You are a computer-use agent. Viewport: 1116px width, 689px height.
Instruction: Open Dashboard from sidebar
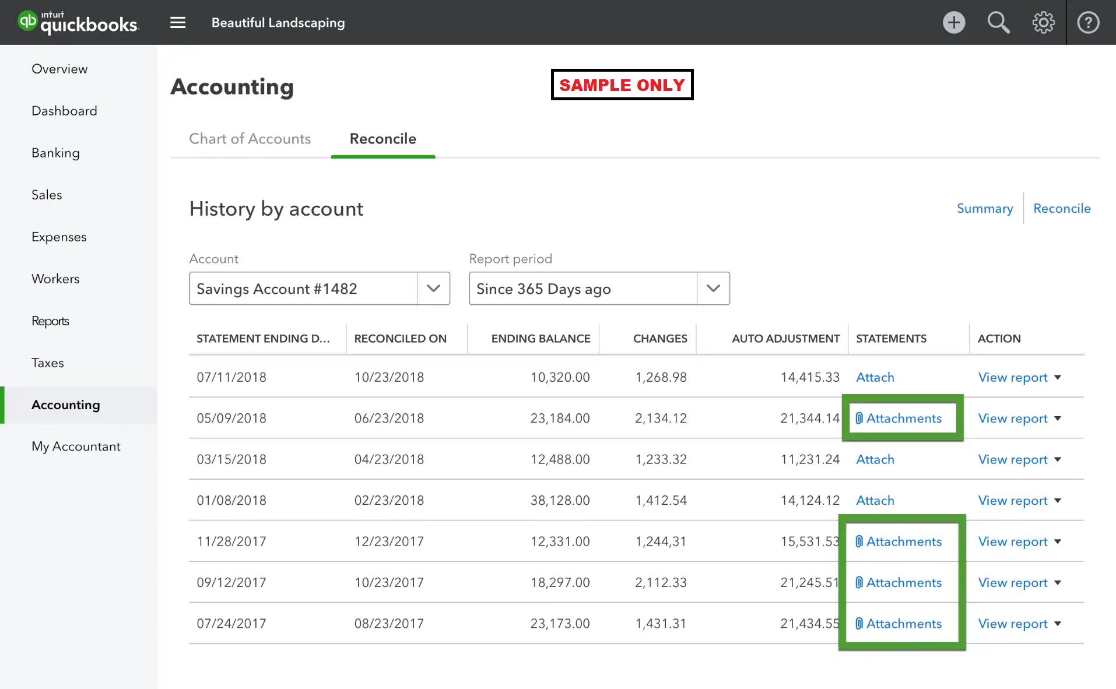pos(64,111)
